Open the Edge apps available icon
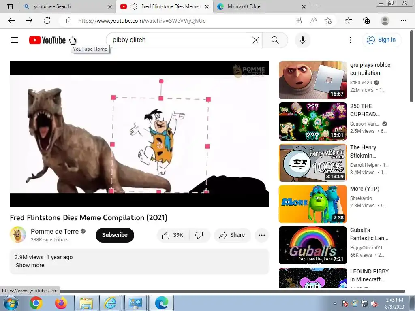The height and width of the screenshot is (311, 415). click(299, 21)
